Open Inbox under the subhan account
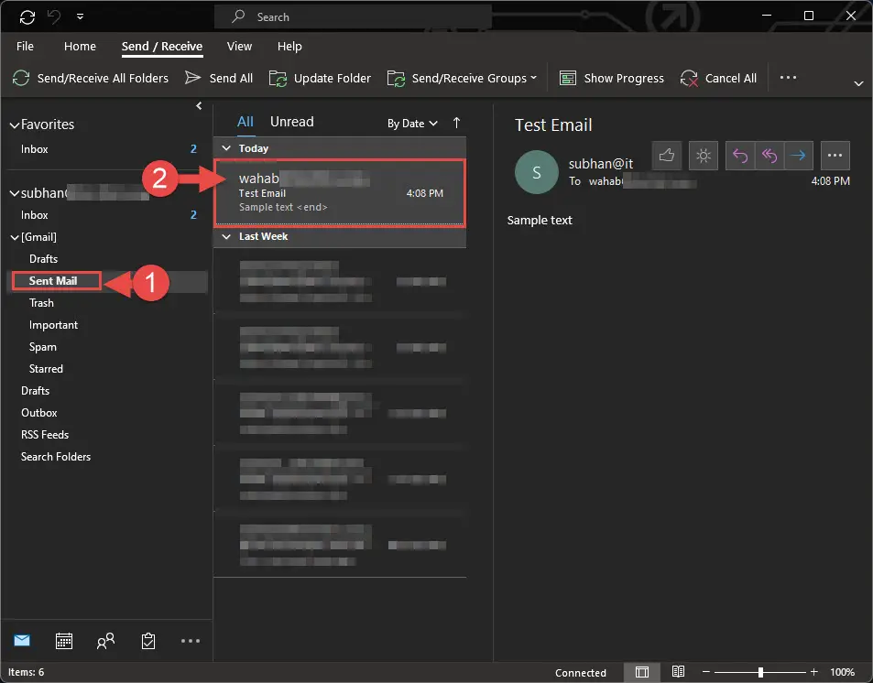Screen dimensions: 873x683 [x=35, y=215]
